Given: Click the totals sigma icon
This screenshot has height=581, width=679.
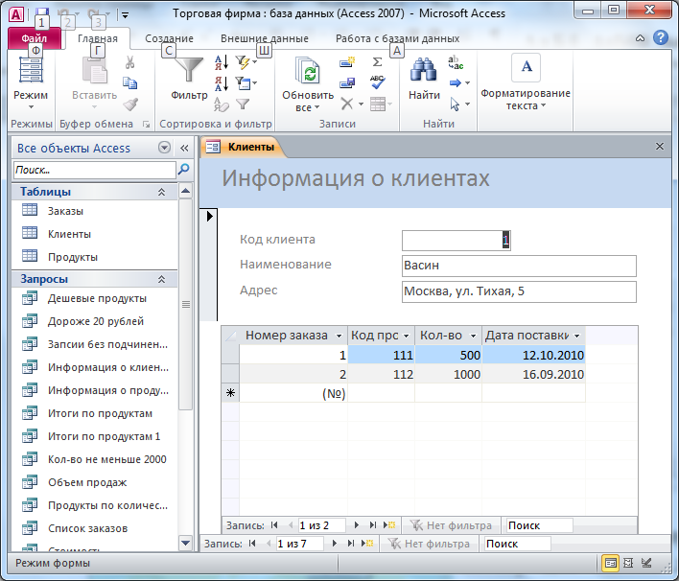Looking at the screenshot, I should pyautogui.click(x=378, y=62).
